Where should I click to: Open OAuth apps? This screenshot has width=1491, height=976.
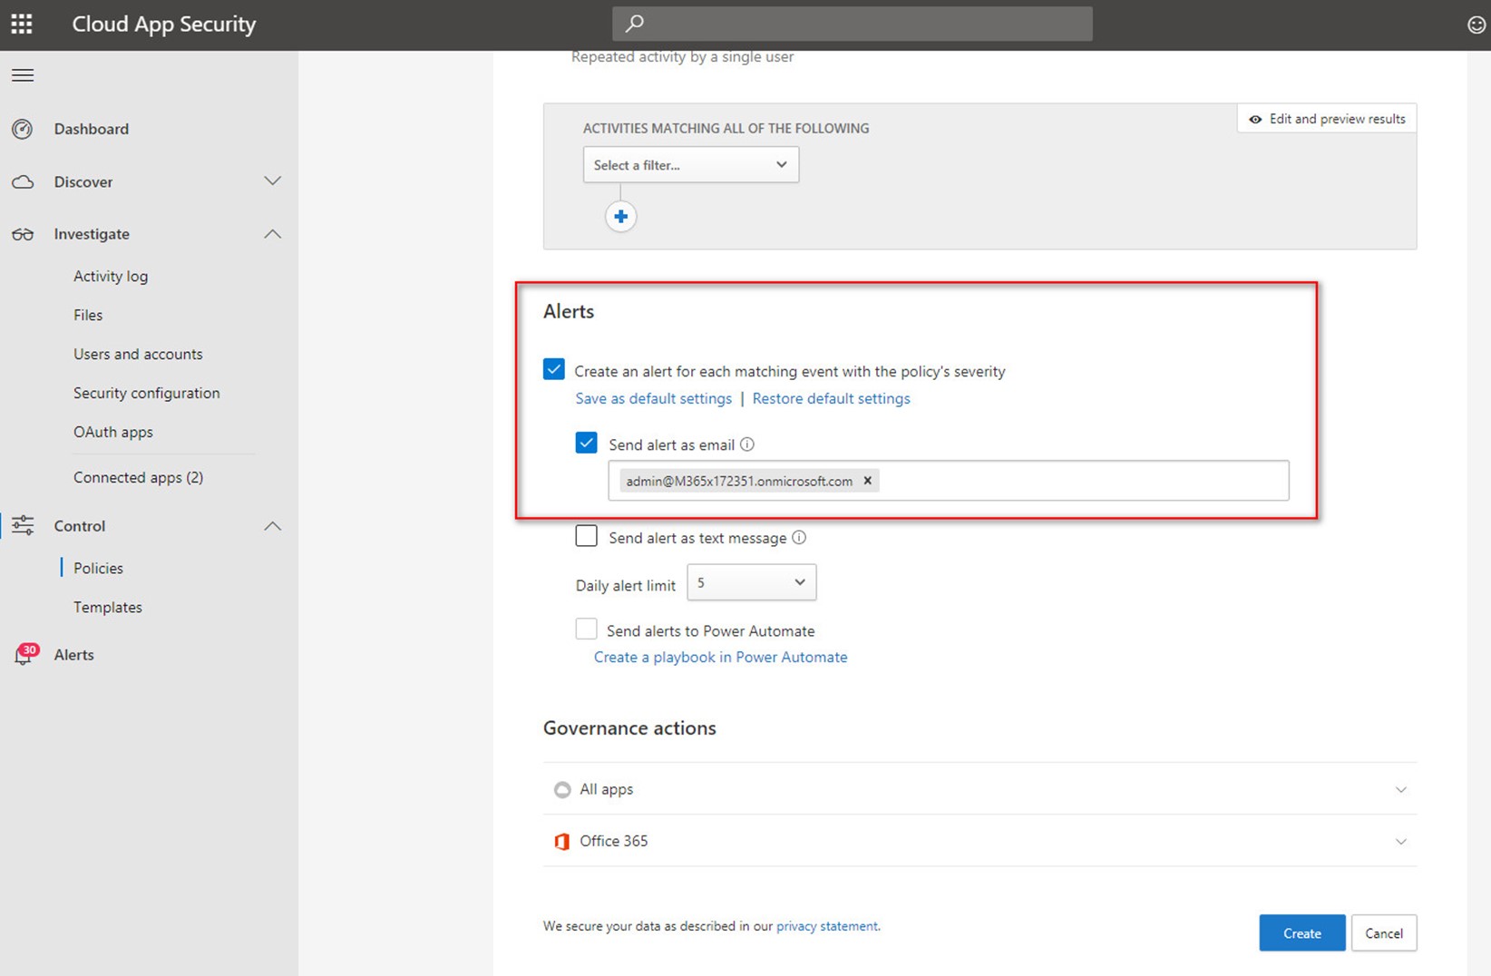pyautogui.click(x=113, y=432)
